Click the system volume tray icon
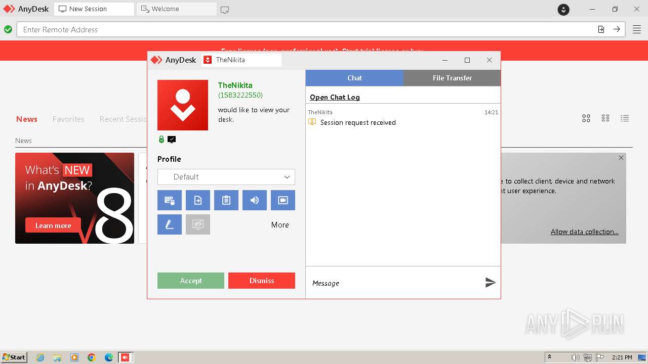Image resolution: width=648 pixels, height=364 pixels. pyautogui.click(x=575, y=357)
